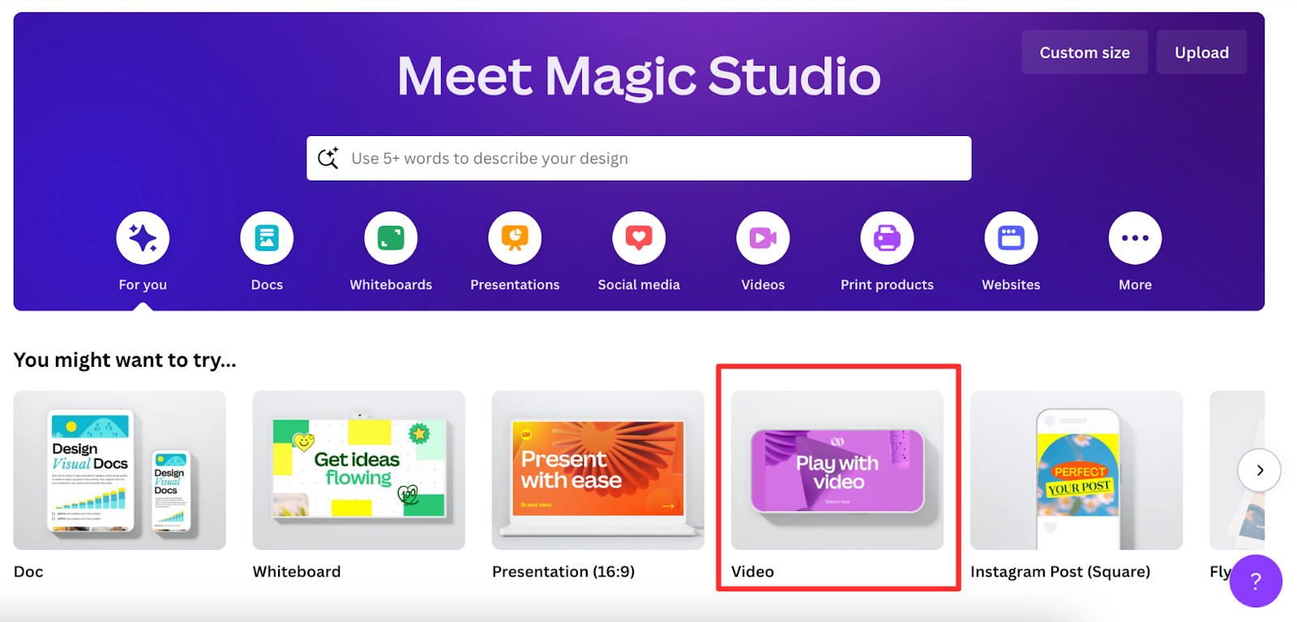Viewport: 1297px width, 622px height.
Task: Click the You might want to try heading
Action: coord(125,360)
